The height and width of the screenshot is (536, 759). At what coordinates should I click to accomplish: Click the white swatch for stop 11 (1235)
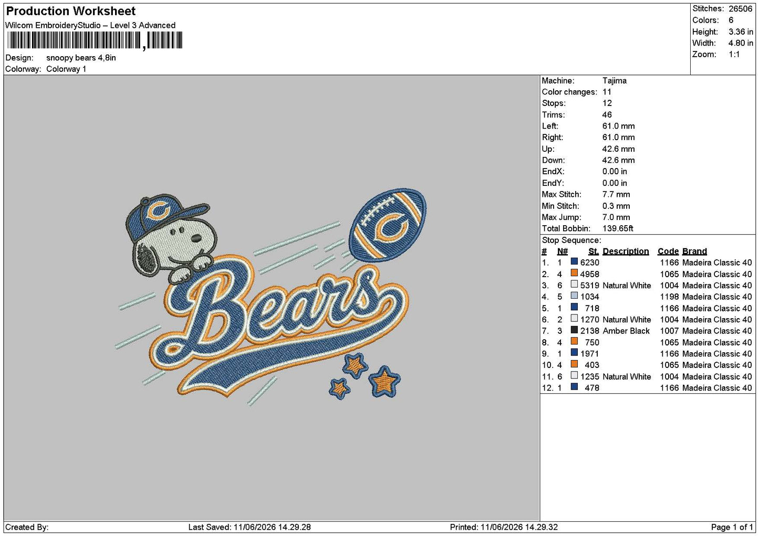tap(574, 375)
